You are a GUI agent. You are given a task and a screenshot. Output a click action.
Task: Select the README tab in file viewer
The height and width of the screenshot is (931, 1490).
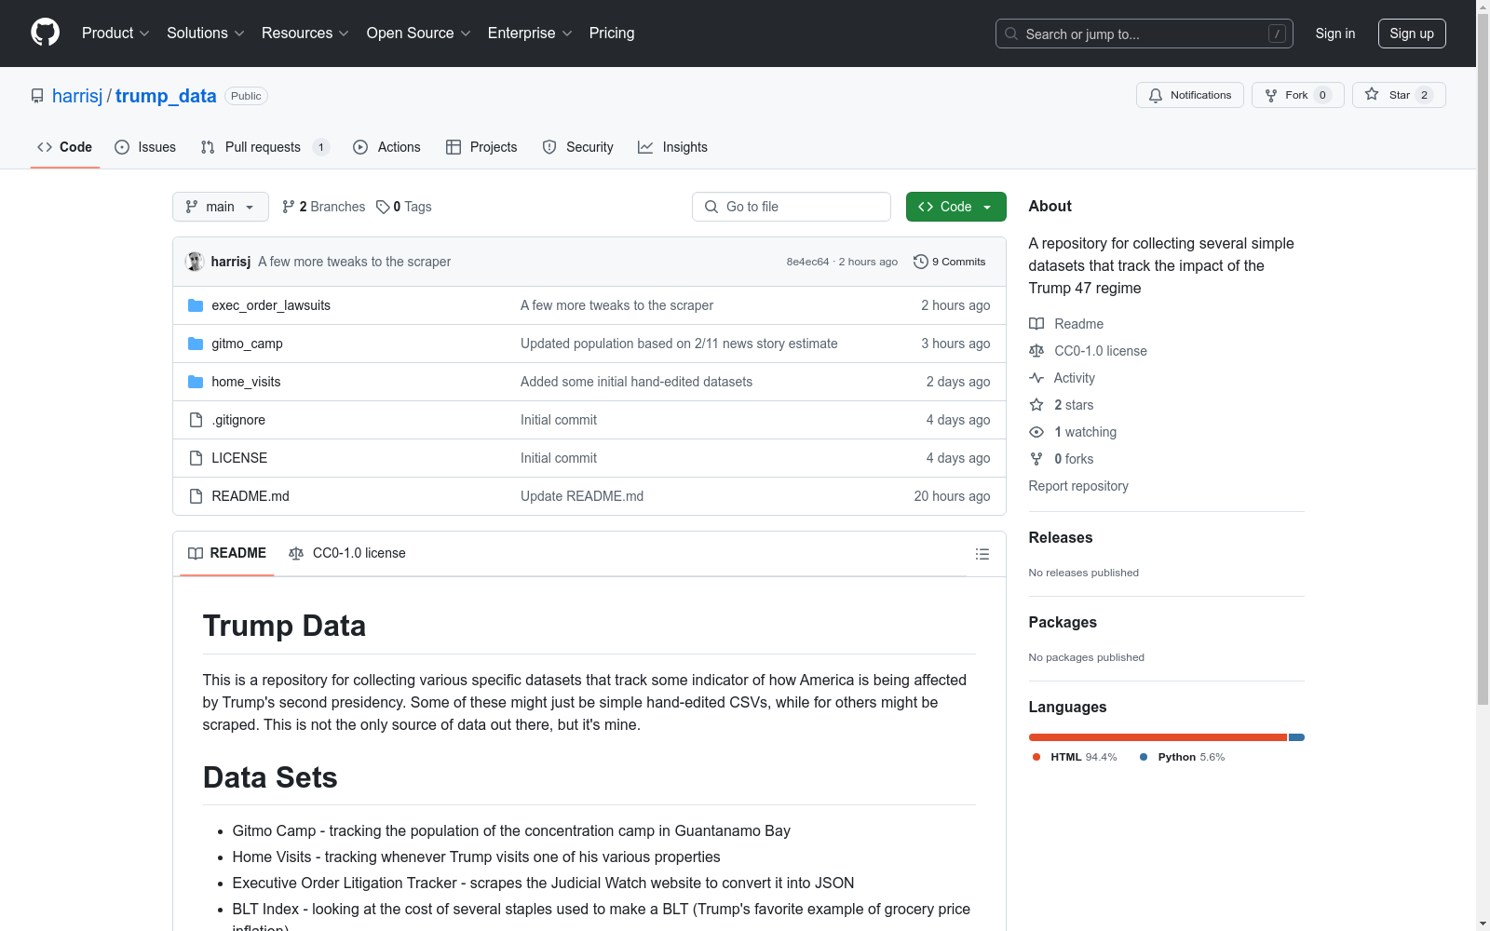tap(227, 553)
